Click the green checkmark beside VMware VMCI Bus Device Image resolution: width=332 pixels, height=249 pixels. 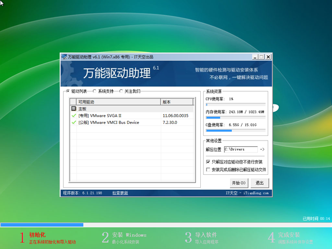click(74, 122)
